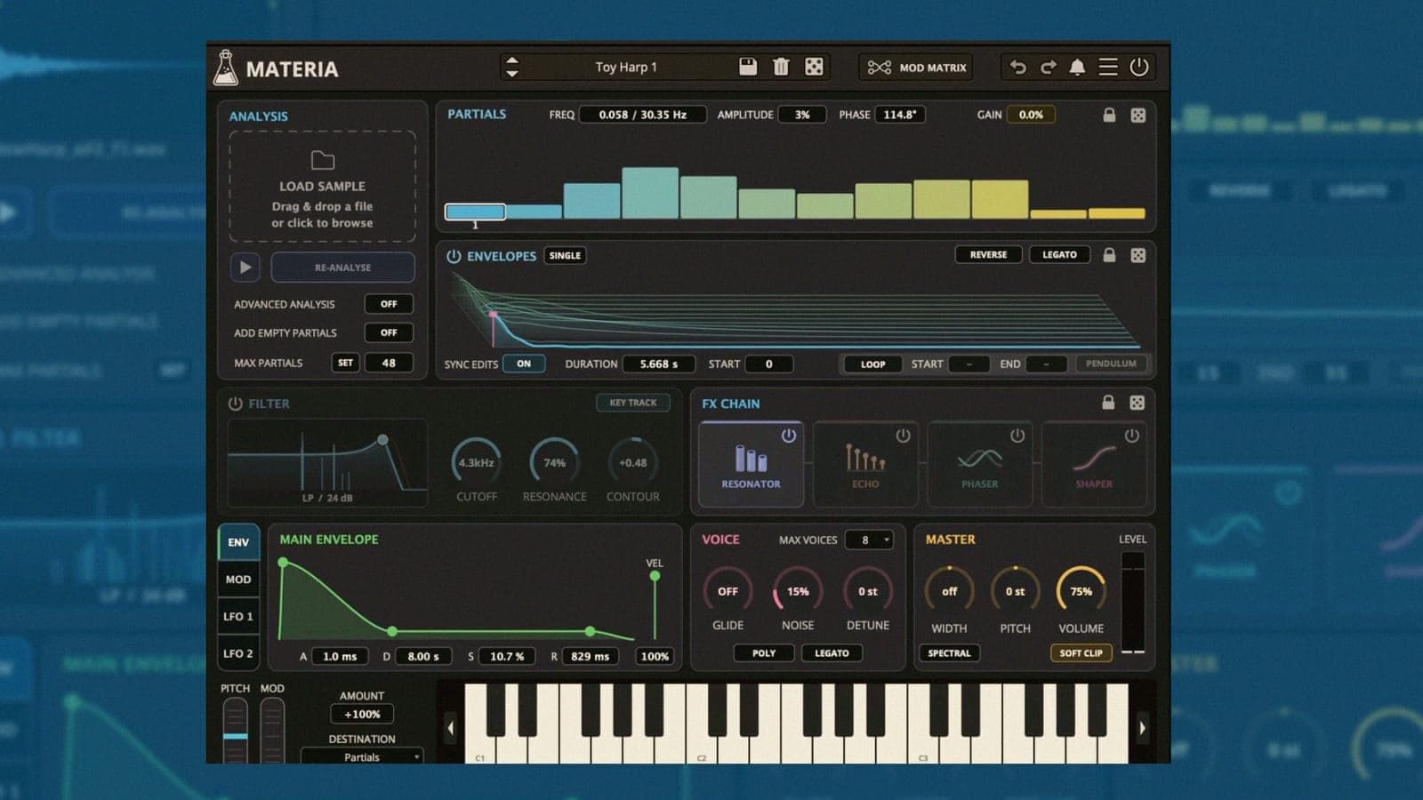This screenshot has width=1423, height=800.
Task: Click the Load Sample drop area
Action: tap(322, 187)
